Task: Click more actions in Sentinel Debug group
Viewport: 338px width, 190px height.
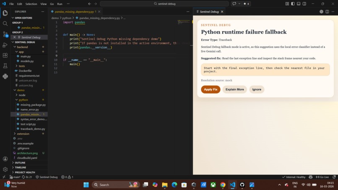Action: [x=333, y=12]
